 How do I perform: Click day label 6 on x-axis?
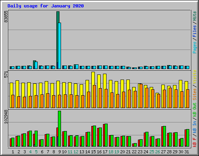pos(42,152)
